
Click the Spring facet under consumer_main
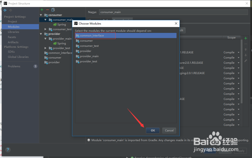click(x=60, y=24)
